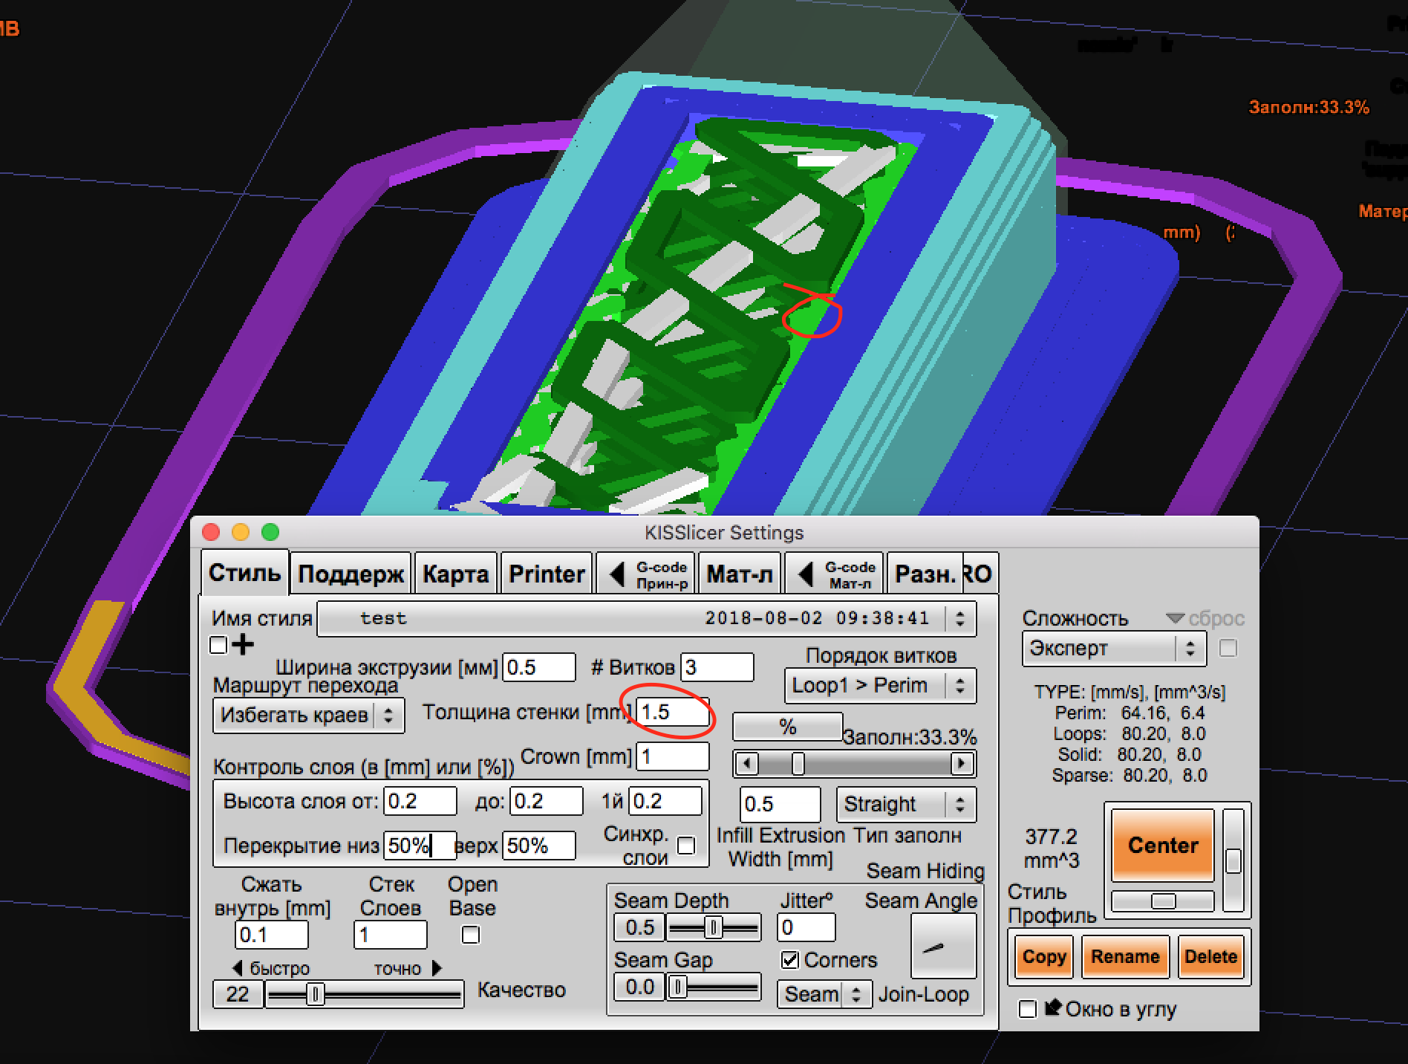
Task: Open the Эксперт complexity dropdown
Action: tap(1113, 649)
